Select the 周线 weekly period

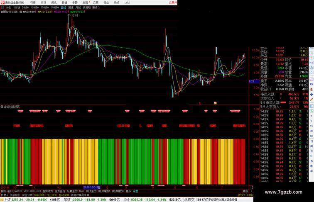[x=71, y=7]
